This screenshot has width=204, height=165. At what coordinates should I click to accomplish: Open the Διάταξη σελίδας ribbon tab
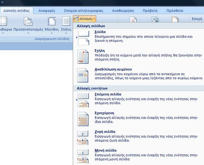click(16, 11)
